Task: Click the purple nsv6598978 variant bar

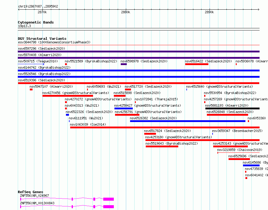Action: tap(124, 64)
